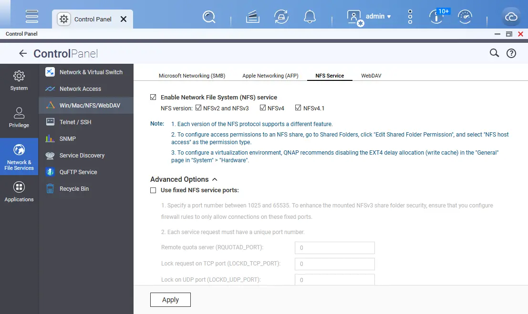The height and width of the screenshot is (314, 528).
Task: Select the System category
Action: click(19, 80)
